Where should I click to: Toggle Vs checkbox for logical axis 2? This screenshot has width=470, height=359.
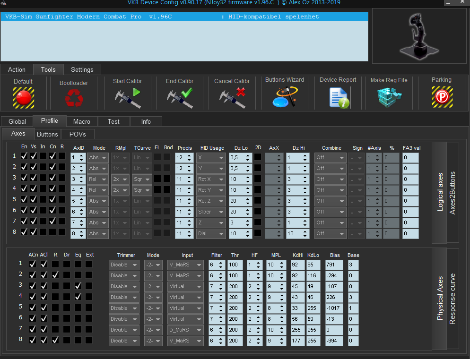pos(34,167)
